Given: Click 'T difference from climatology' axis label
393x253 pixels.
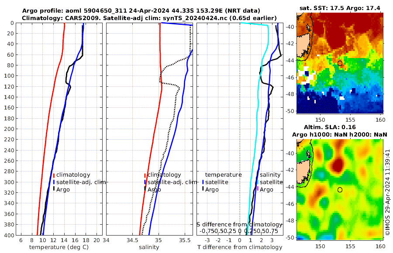Looking at the screenshot, I should click(240, 247).
